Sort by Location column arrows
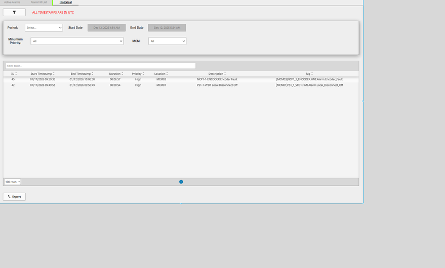Image resolution: width=445 pixels, height=268 pixels. pos(167,74)
